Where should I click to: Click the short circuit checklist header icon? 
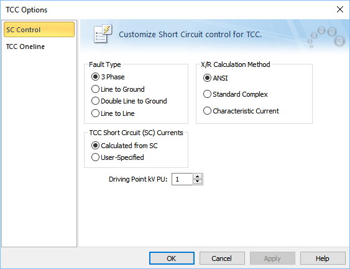pyautogui.click(x=103, y=34)
